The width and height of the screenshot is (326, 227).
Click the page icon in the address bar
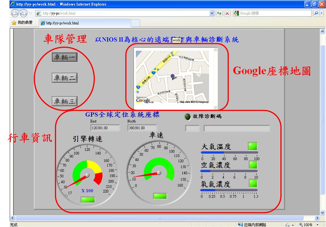39,13
